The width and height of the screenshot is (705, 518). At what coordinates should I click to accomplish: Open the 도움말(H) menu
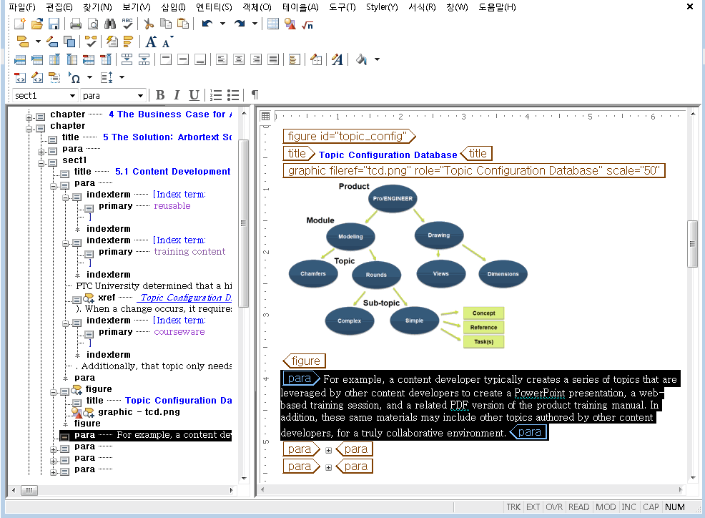[497, 6]
